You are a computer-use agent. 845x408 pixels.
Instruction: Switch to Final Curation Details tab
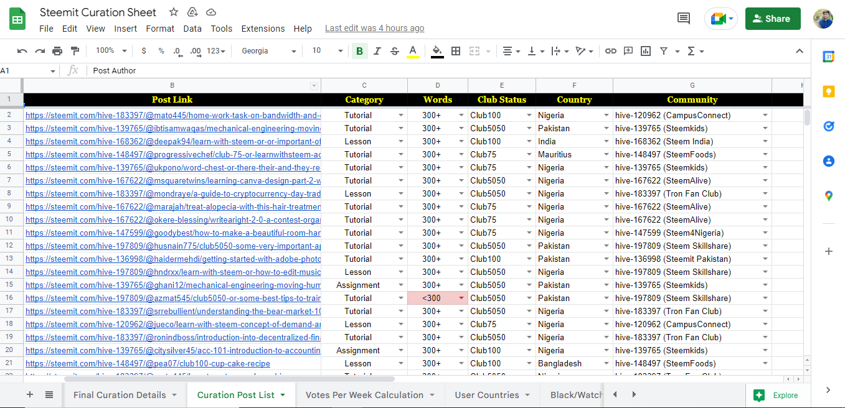(x=125, y=395)
